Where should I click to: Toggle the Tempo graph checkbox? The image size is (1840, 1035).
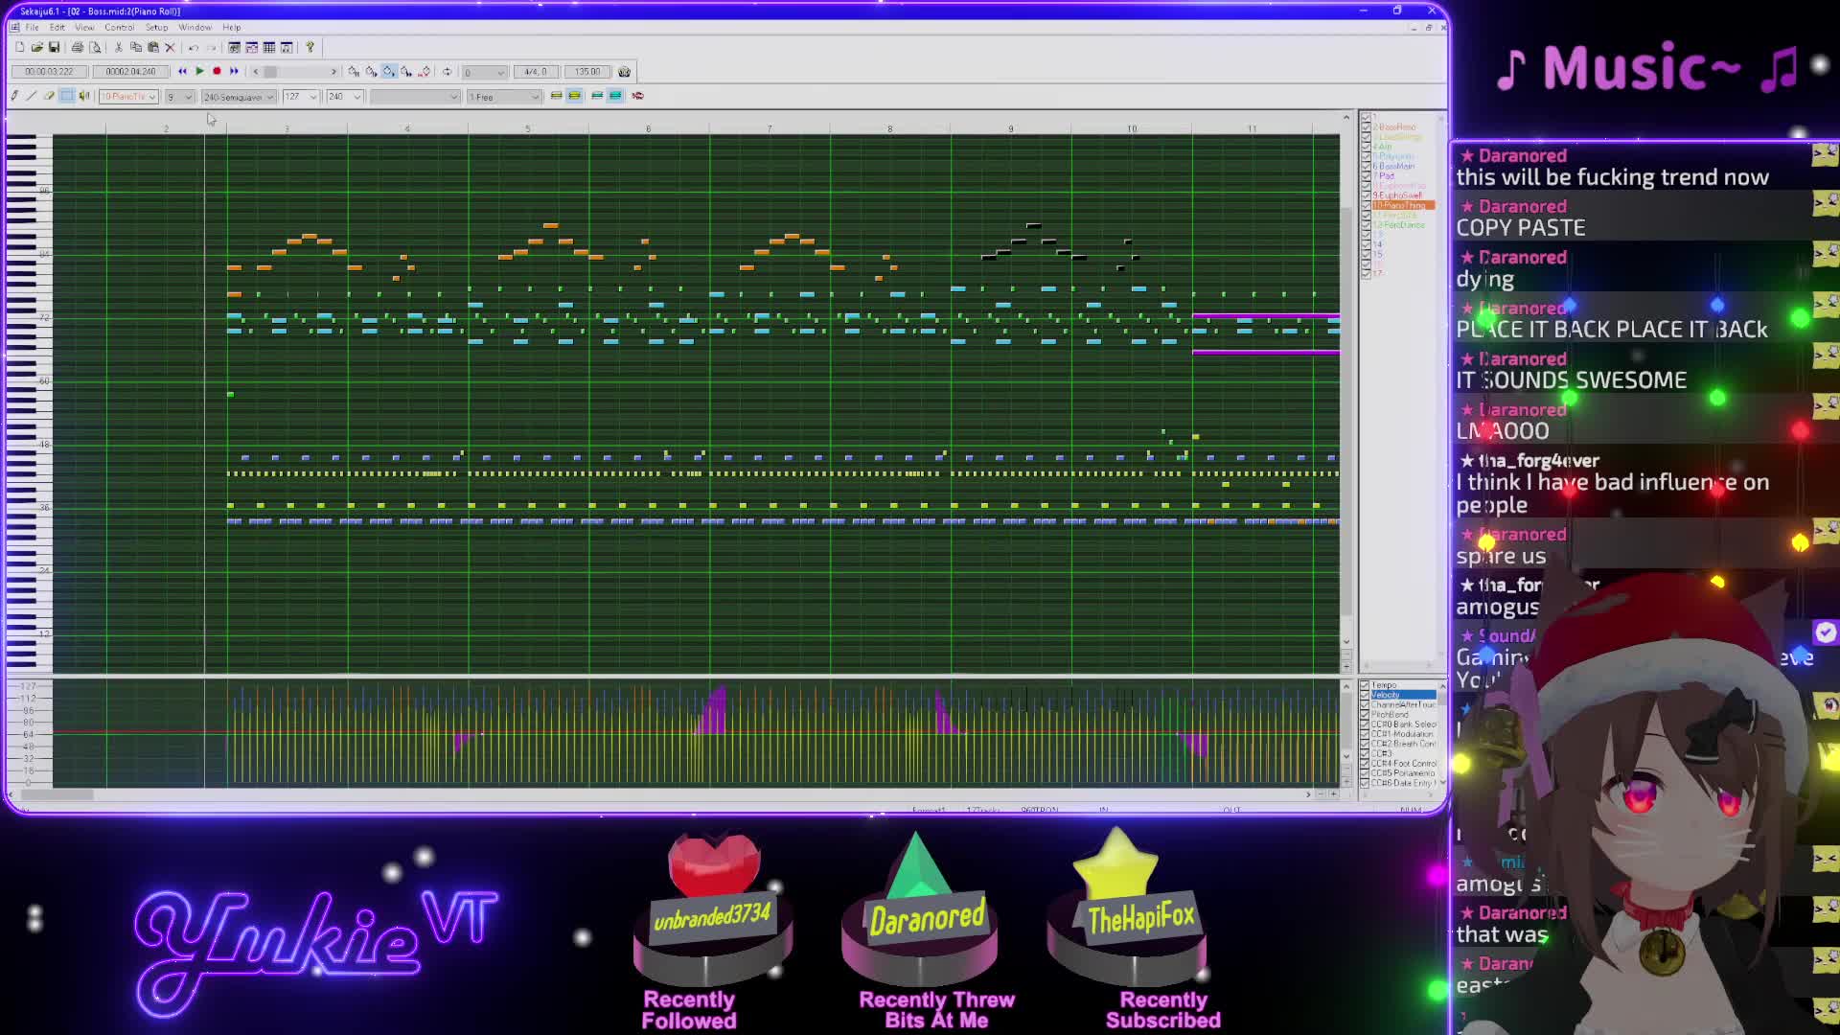[x=1365, y=685]
